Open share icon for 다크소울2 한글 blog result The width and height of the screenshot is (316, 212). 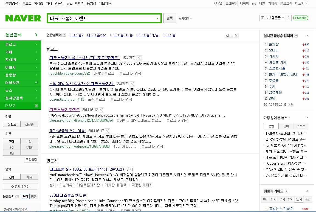(x=139, y=58)
